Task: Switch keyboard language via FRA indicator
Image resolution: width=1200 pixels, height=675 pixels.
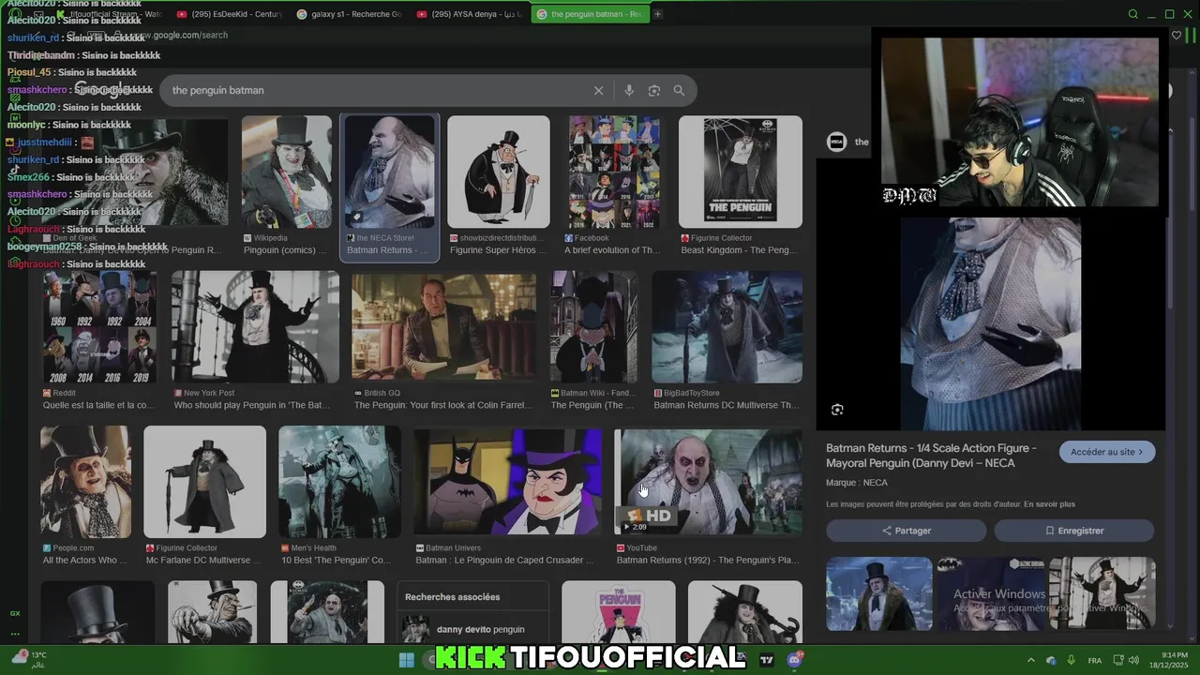Action: coord(1095,660)
